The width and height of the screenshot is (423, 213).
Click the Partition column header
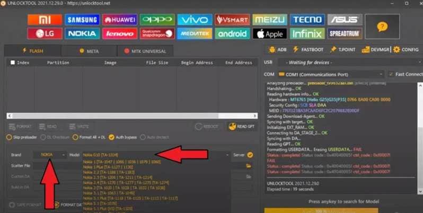pyautogui.click(x=58, y=63)
